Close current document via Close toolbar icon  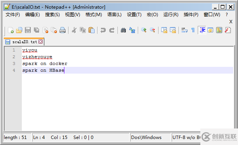46,30
